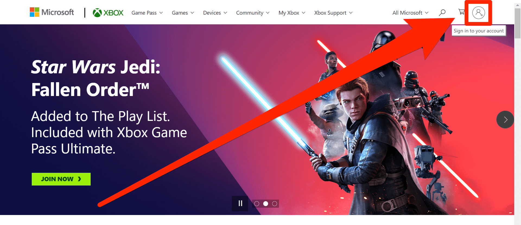The width and height of the screenshot is (521, 225).
Task: Open the My Xbox menu
Action: click(292, 13)
